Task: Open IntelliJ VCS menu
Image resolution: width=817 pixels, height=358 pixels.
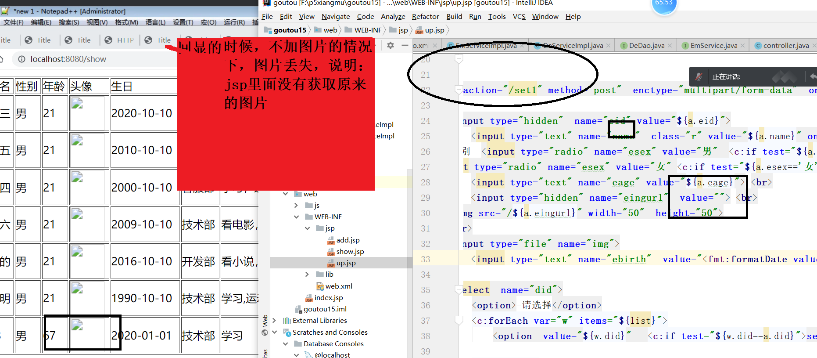Action: pos(519,17)
